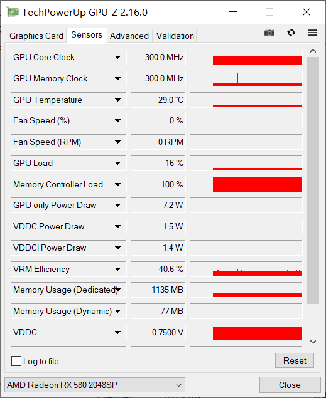
Task: Switch to the Advanced tab
Action: [129, 36]
